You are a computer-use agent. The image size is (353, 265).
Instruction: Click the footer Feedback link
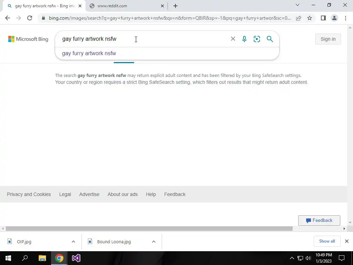[x=175, y=194]
